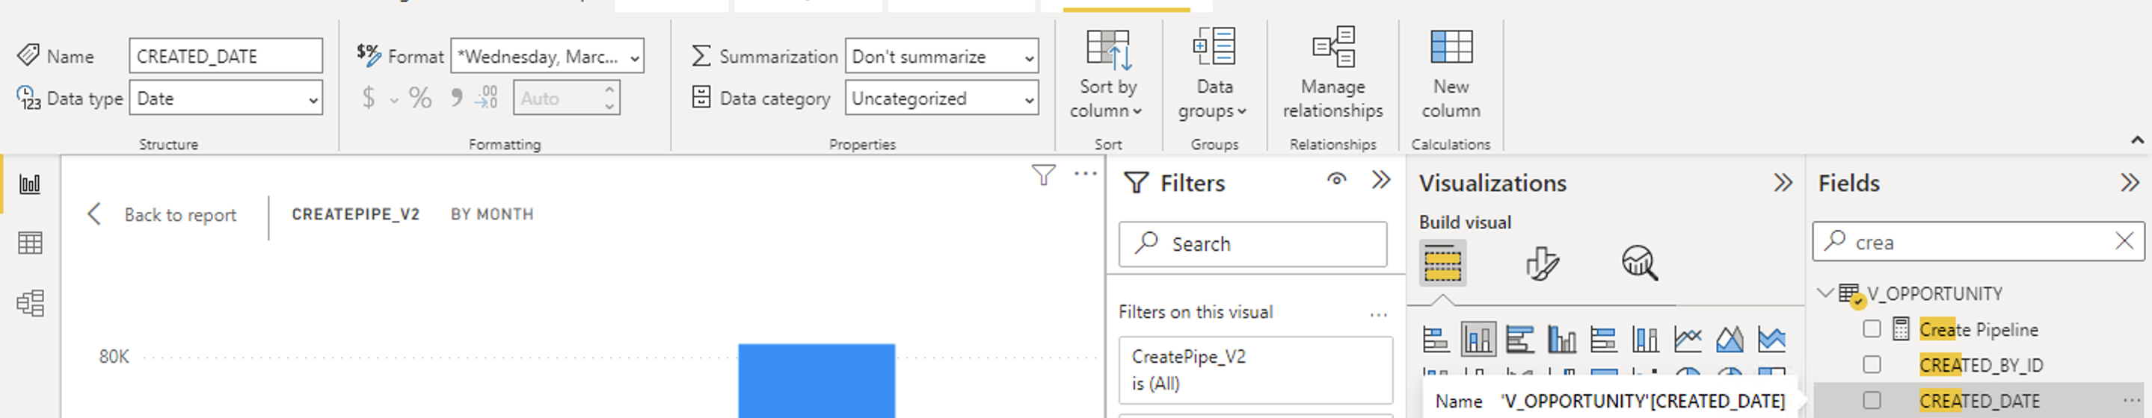Open visual more options ellipsis
2152x418 pixels.
(x=1085, y=173)
